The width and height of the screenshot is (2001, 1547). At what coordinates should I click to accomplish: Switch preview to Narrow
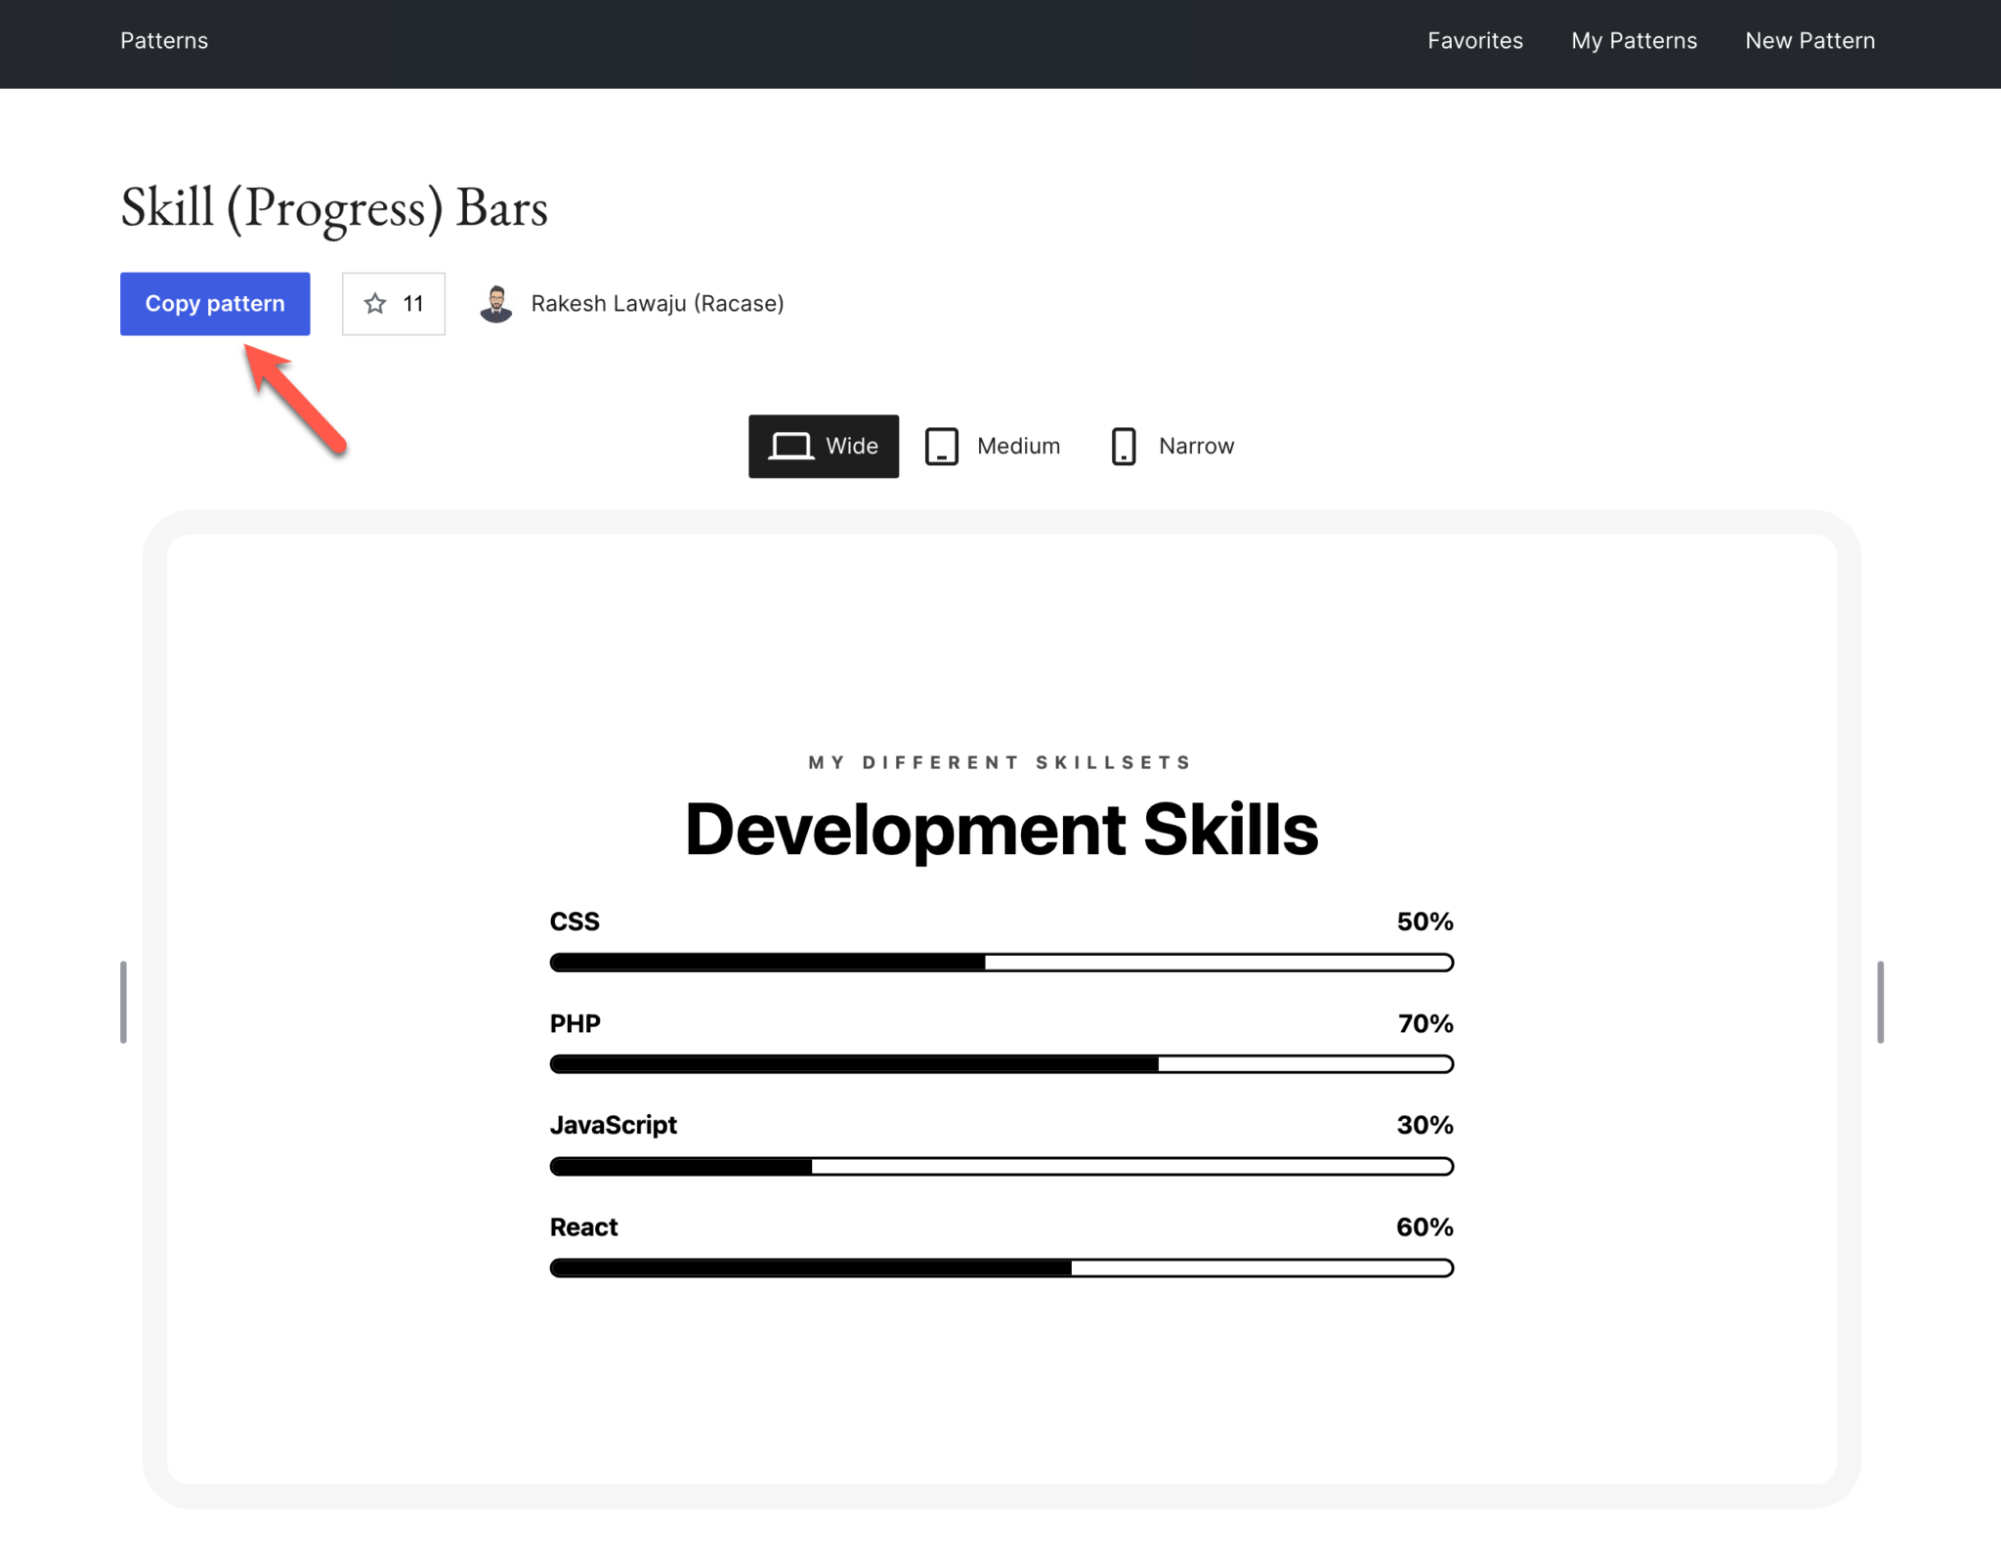[x=1171, y=446]
